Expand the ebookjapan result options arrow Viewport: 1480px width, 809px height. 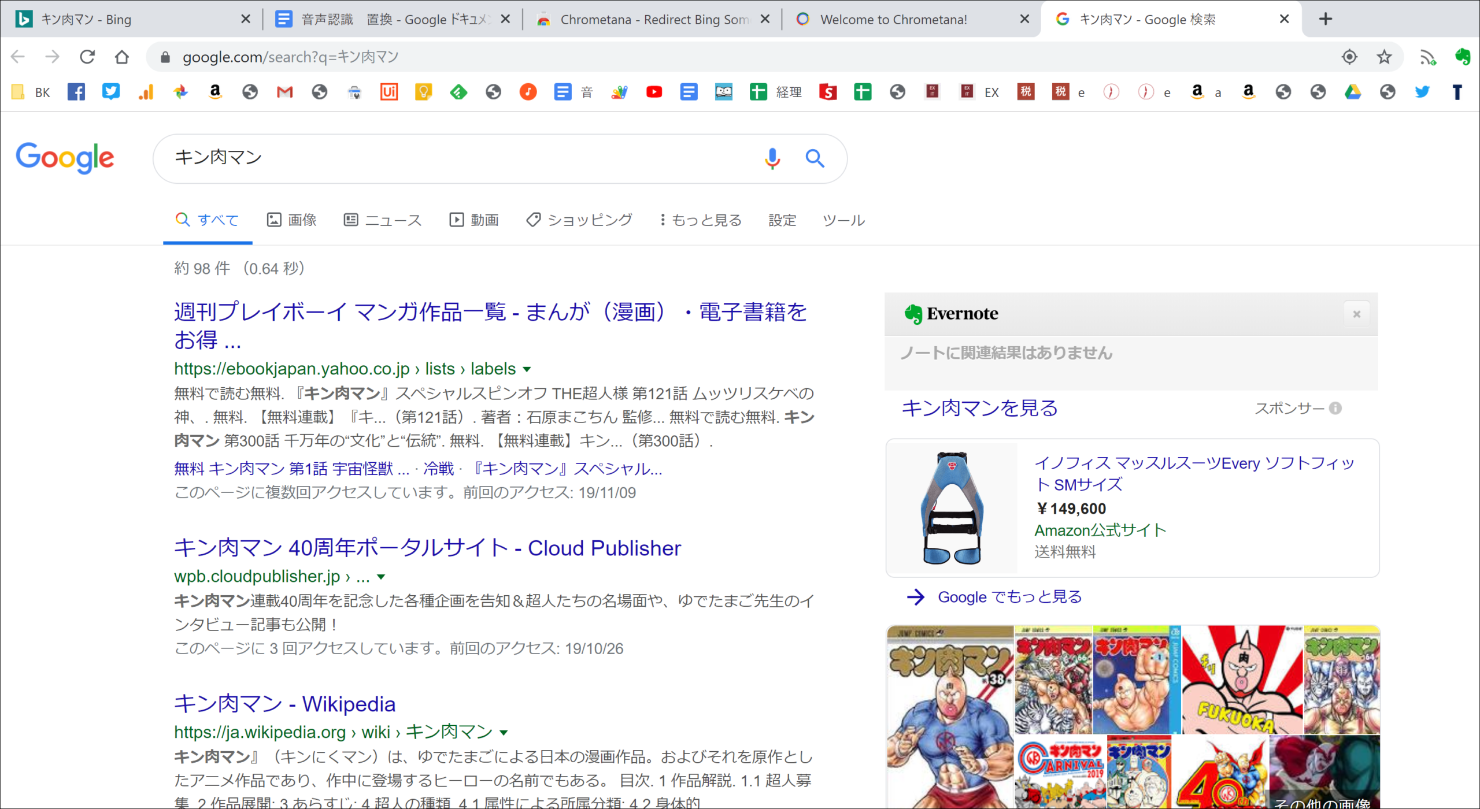point(527,369)
